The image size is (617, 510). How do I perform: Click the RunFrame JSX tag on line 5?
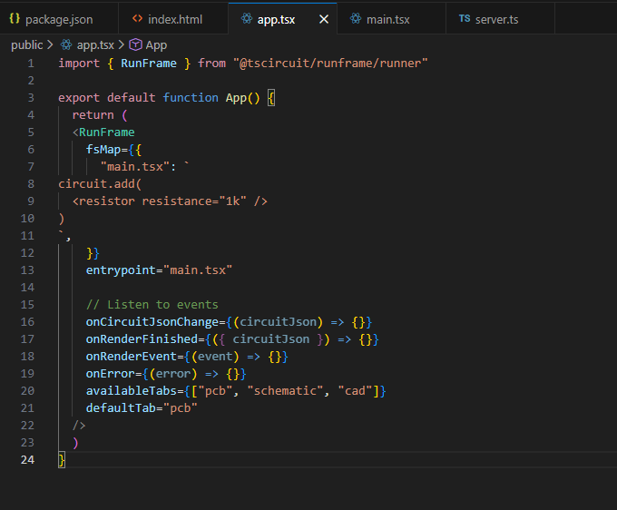[x=106, y=132]
